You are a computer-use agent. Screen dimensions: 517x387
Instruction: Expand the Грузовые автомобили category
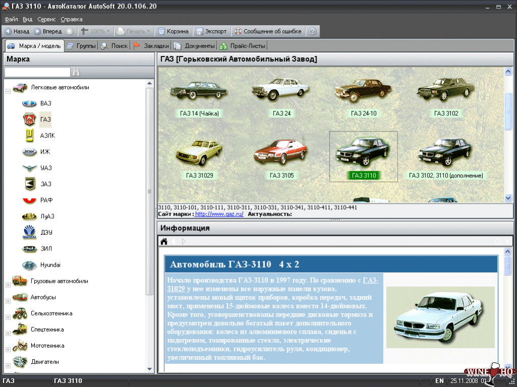[x=8, y=285]
